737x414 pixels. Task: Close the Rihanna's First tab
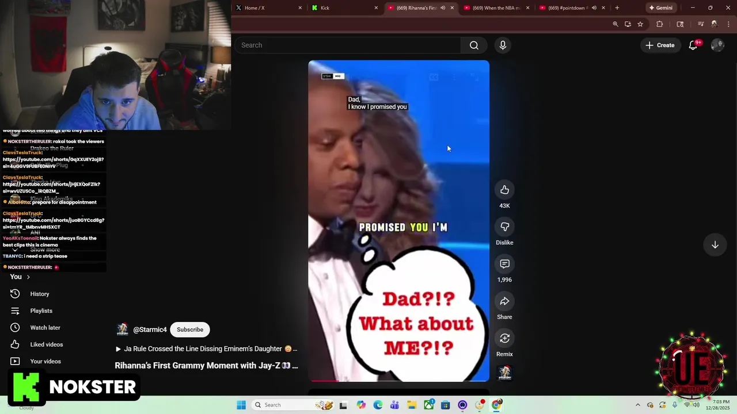click(x=452, y=8)
